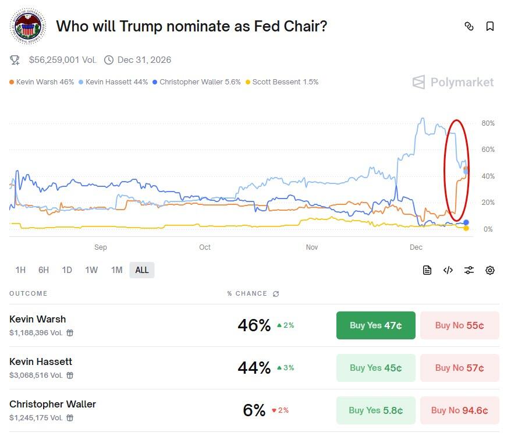Click gift icon under Kevin Hassett

[x=70, y=375]
